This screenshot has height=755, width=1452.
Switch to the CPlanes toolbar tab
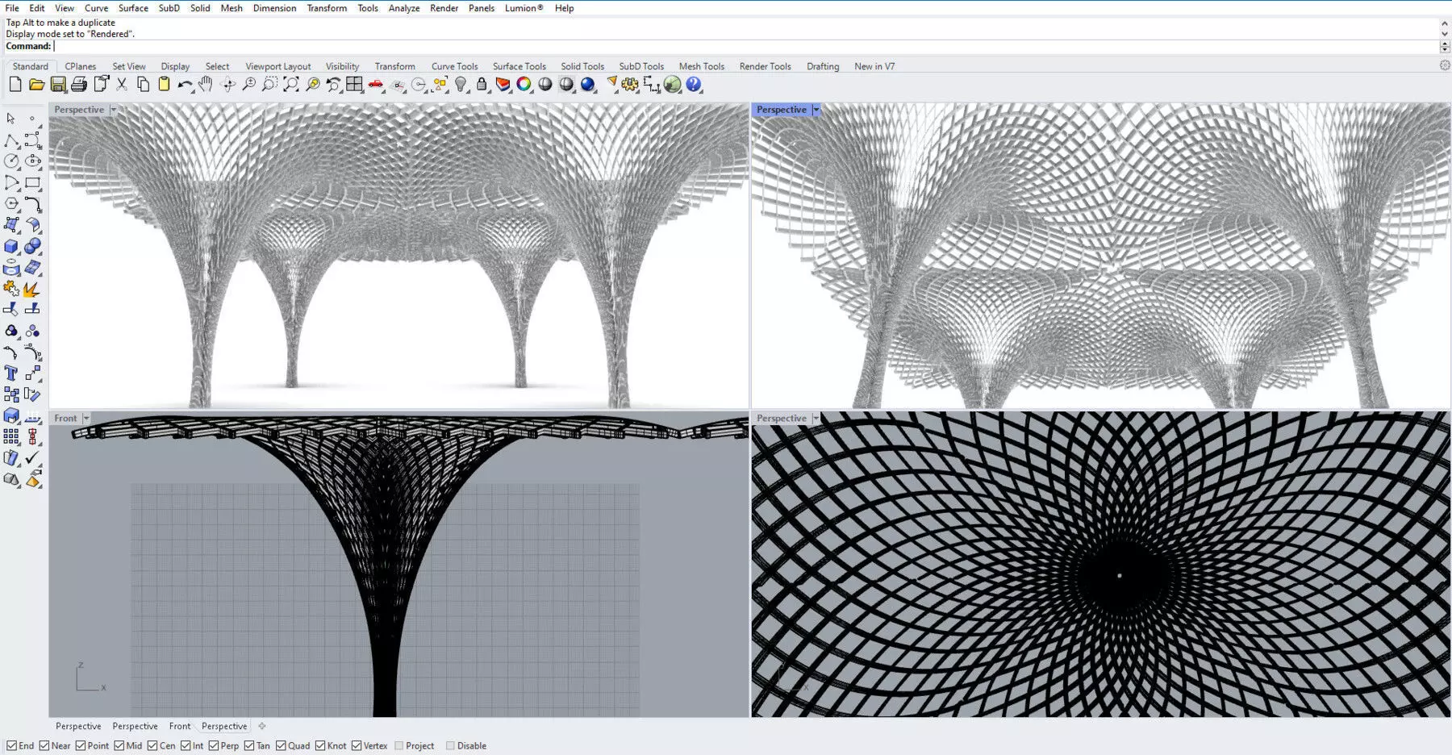[81, 66]
